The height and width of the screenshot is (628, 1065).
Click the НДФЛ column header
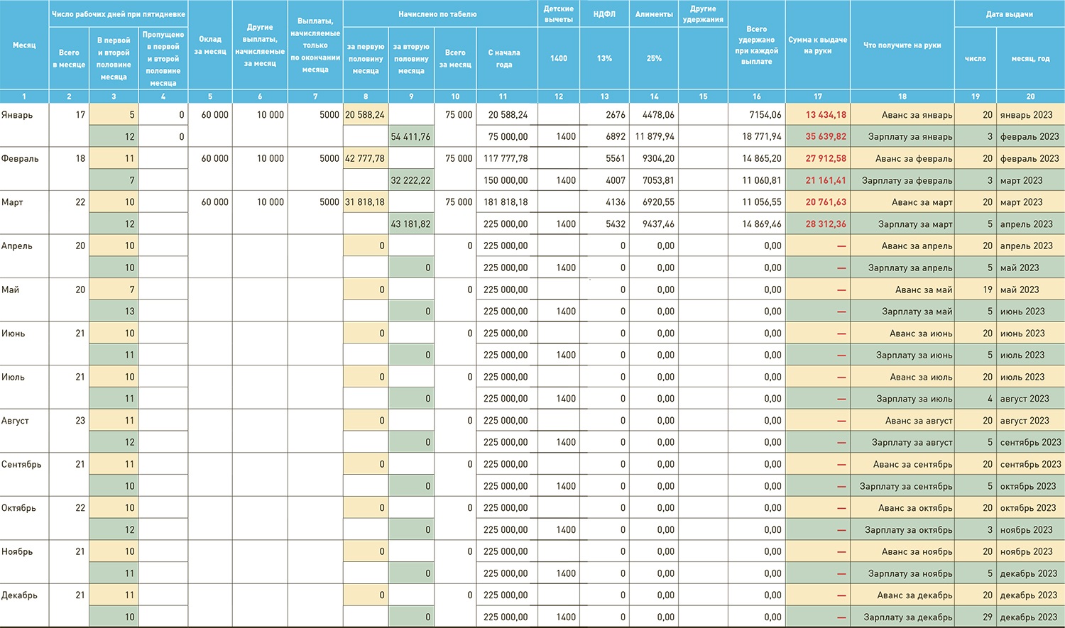pyautogui.click(x=604, y=14)
